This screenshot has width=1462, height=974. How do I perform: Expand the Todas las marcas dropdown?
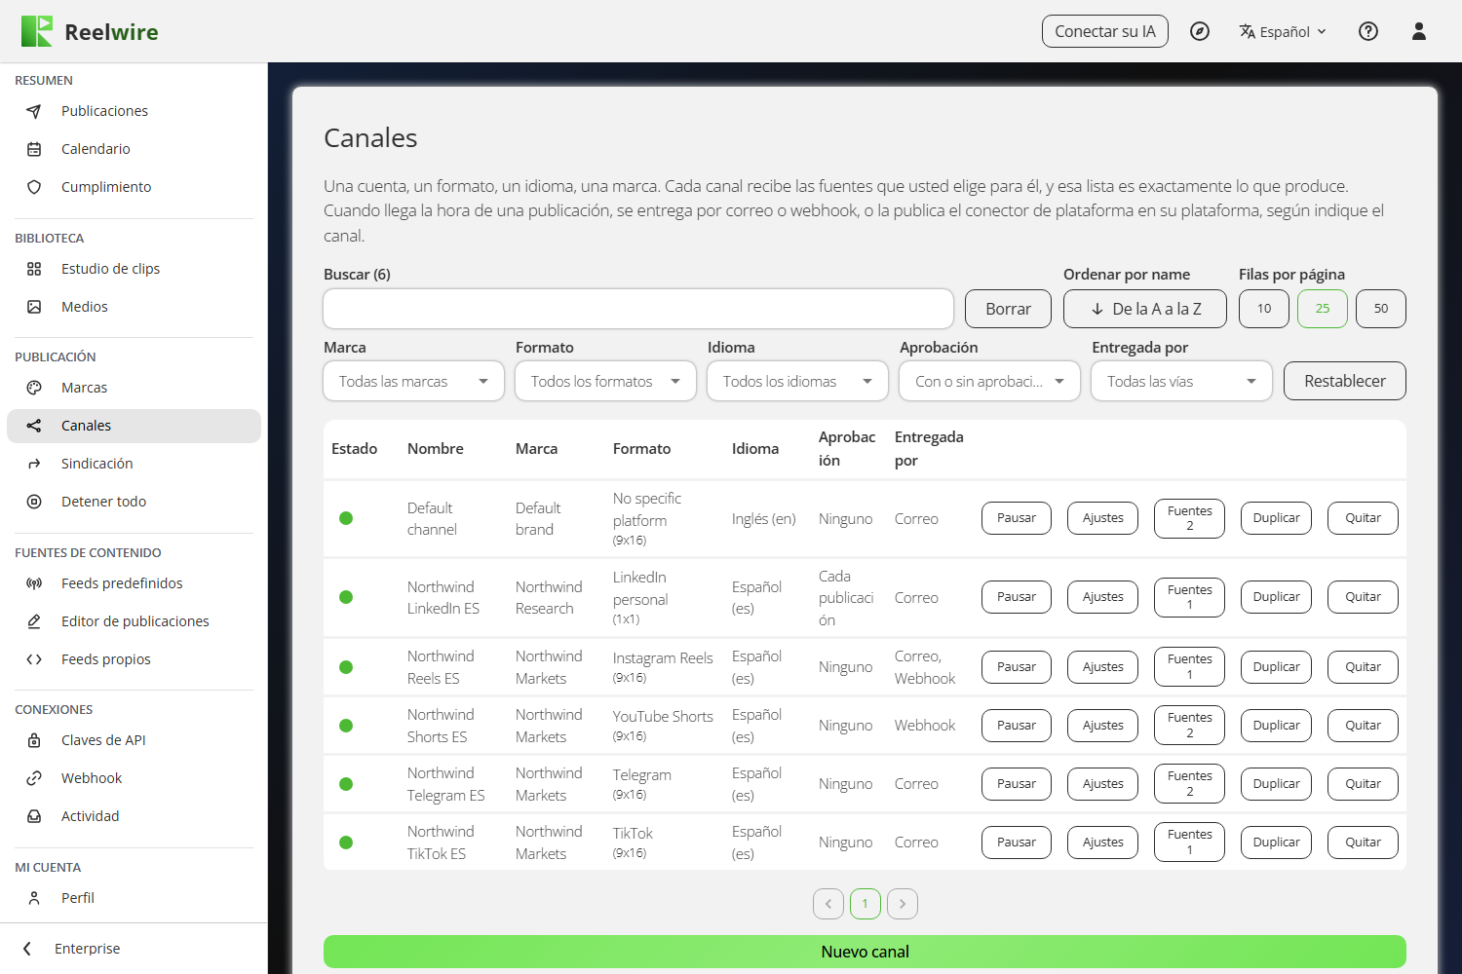(413, 381)
